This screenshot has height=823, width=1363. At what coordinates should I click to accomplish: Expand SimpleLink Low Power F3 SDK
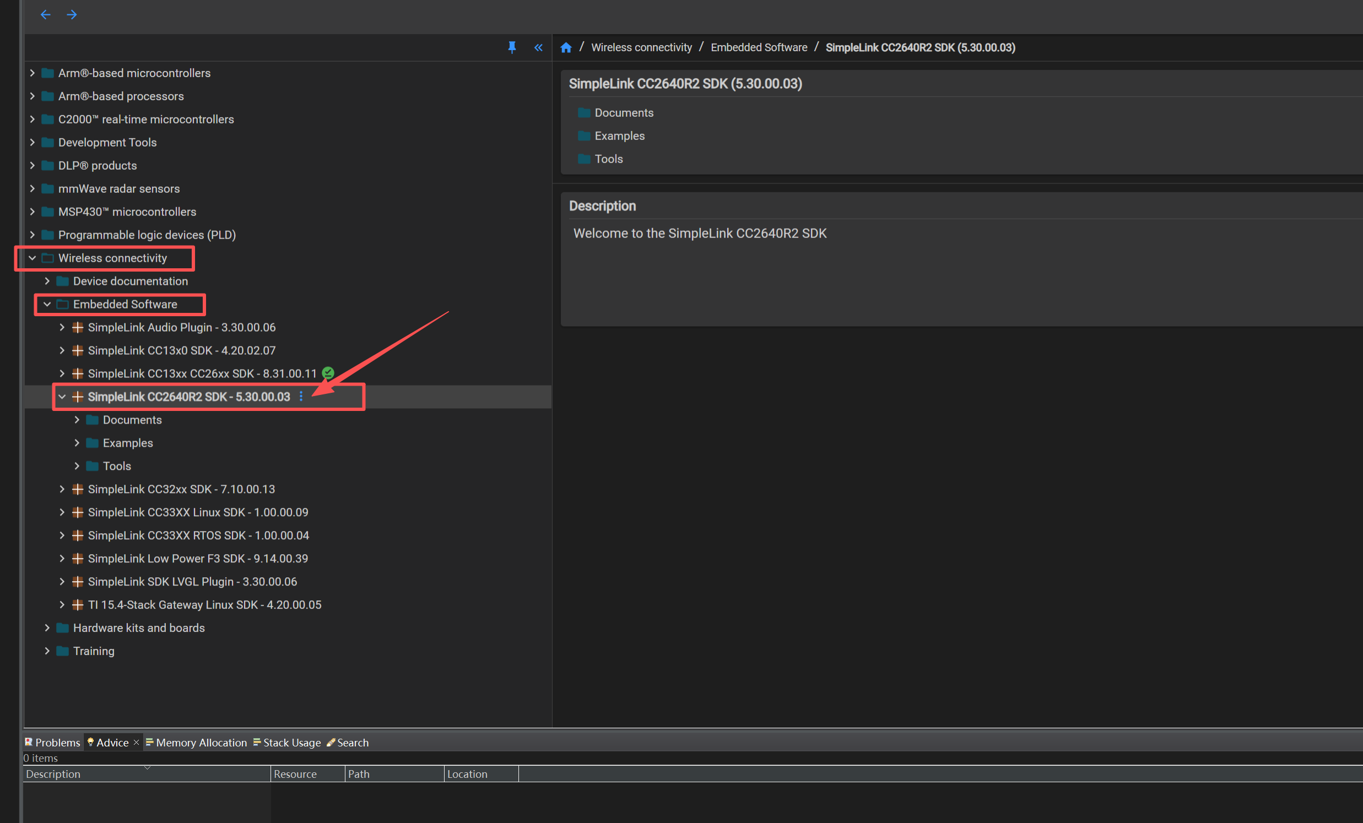pyautogui.click(x=62, y=559)
